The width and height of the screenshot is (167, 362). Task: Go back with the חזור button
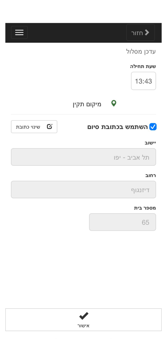coord(141,33)
